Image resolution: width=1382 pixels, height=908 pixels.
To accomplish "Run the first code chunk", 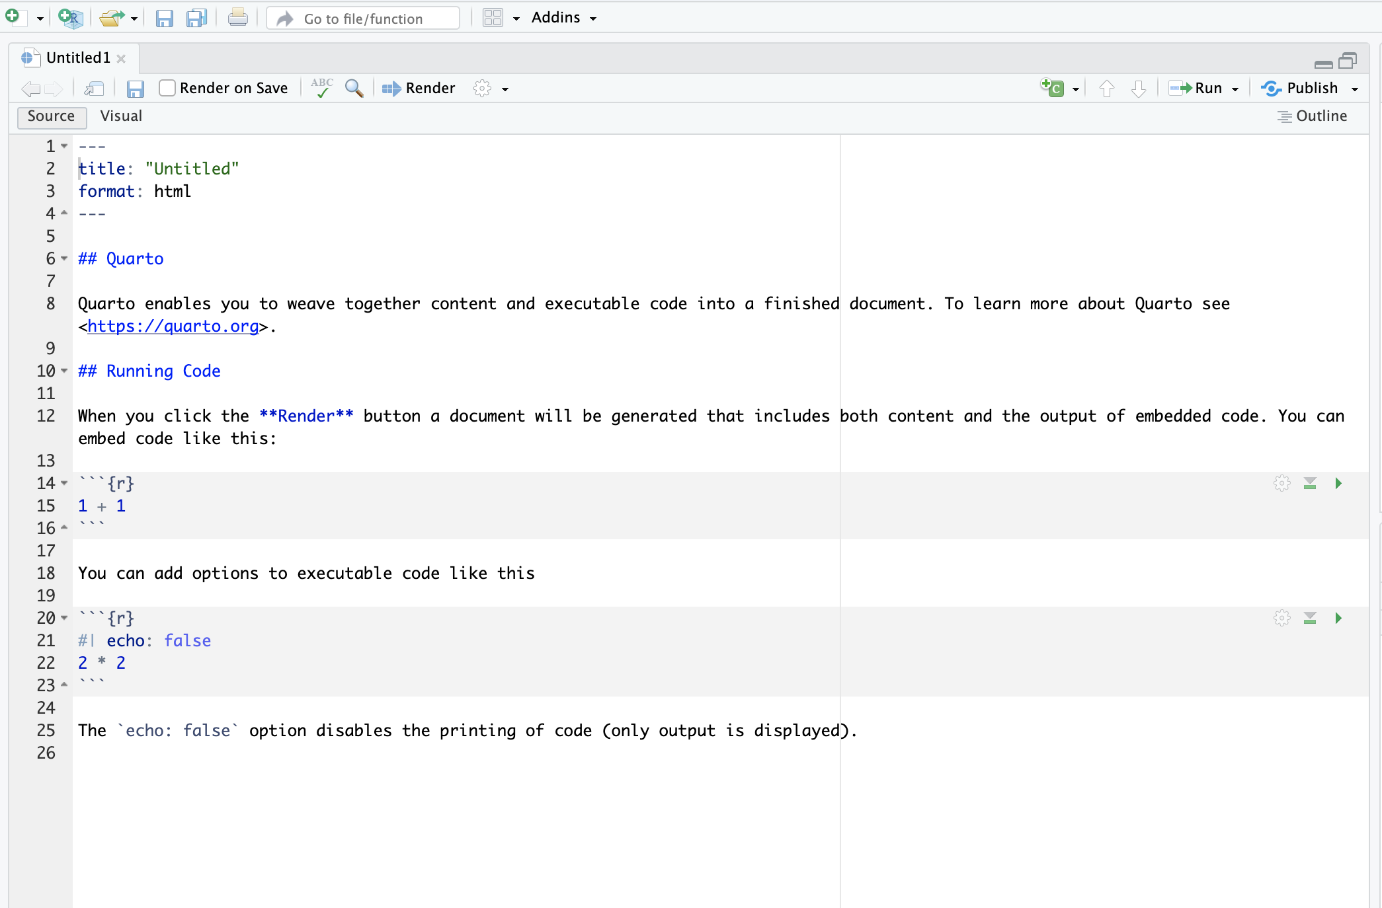I will pos(1338,484).
